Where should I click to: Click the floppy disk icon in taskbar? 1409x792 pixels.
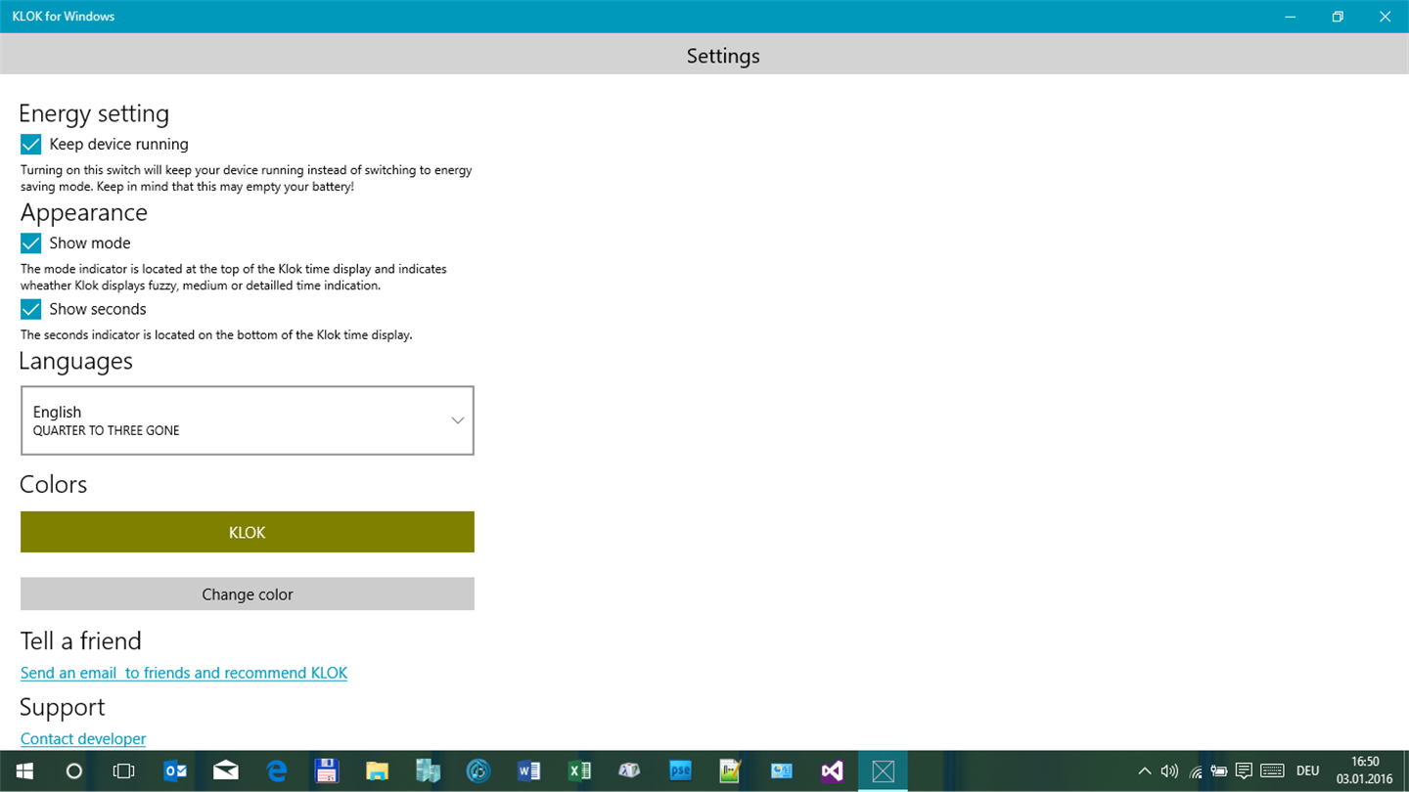tap(327, 771)
